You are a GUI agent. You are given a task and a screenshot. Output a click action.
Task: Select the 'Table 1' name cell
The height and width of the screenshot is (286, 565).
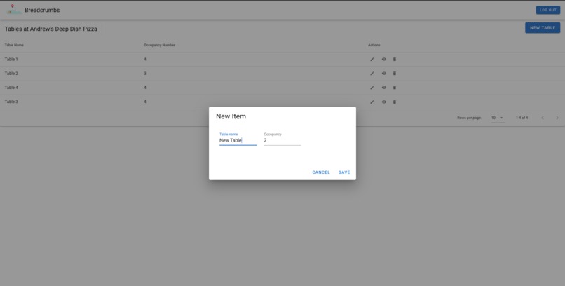pyautogui.click(x=11, y=59)
